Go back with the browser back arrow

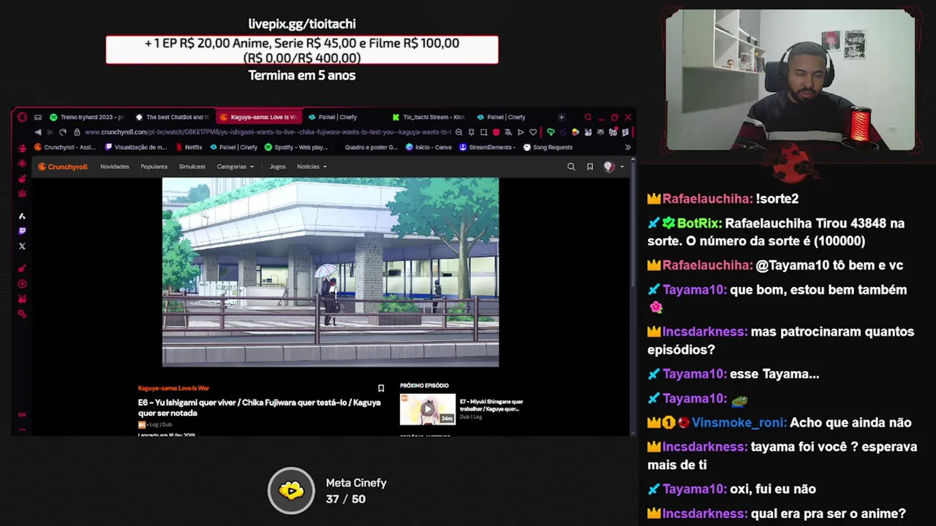[38, 132]
